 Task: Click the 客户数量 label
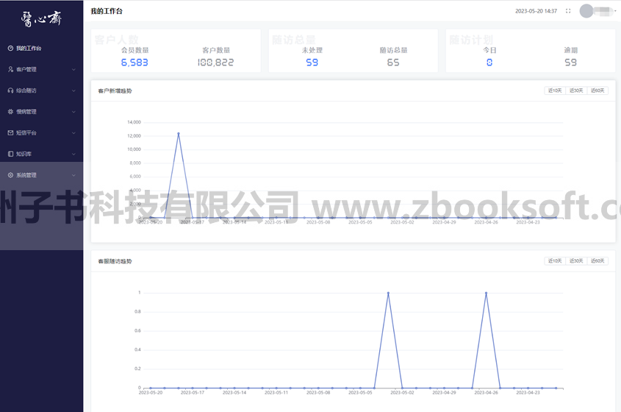pyautogui.click(x=216, y=50)
